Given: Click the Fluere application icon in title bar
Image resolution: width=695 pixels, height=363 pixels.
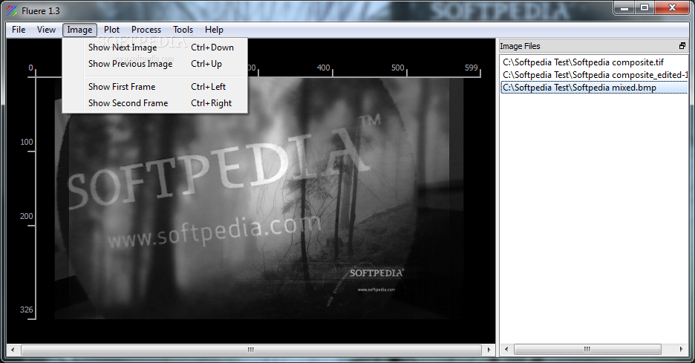Looking at the screenshot, I should [x=12, y=10].
